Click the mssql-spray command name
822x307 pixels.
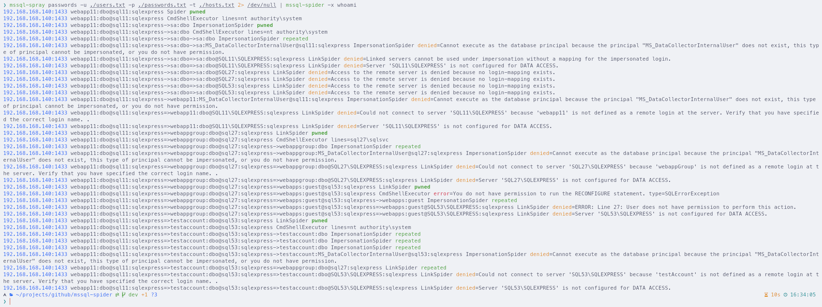coord(27,5)
